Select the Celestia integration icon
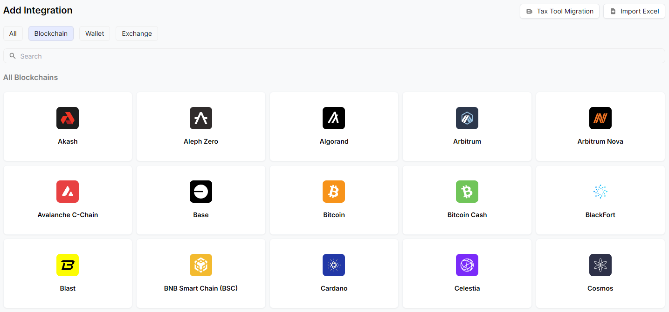This screenshot has width=669, height=312. click(467, 273)
